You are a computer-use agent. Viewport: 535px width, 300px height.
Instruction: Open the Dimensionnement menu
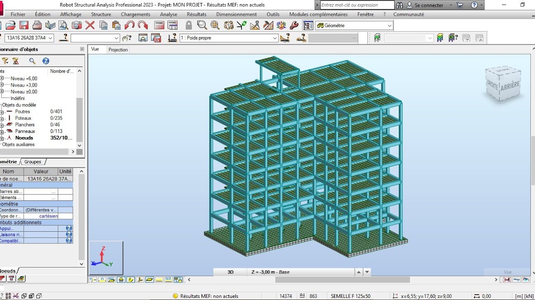(237, 14)
